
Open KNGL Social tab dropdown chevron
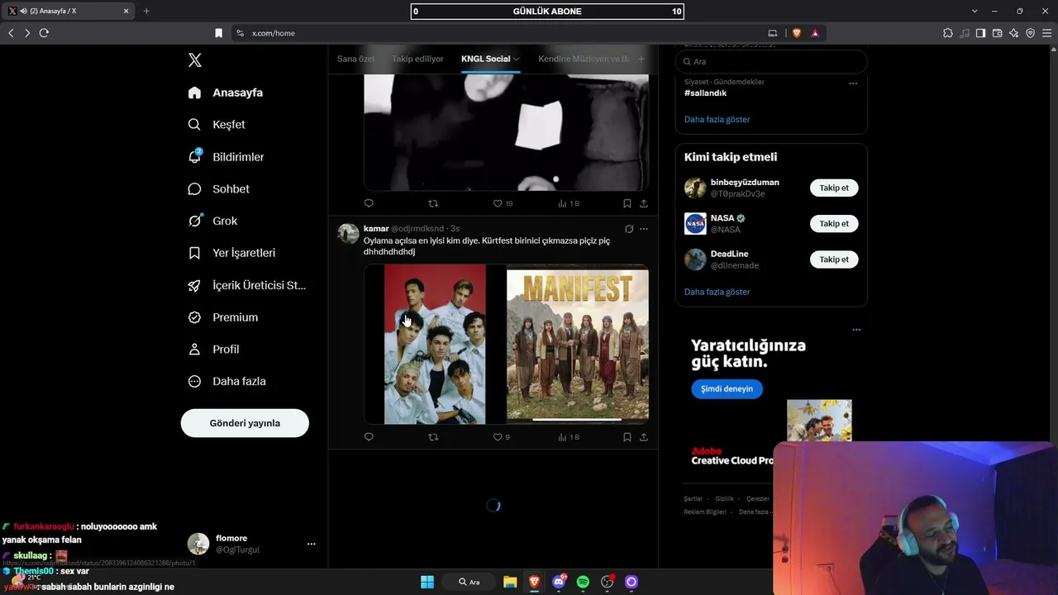517,59
